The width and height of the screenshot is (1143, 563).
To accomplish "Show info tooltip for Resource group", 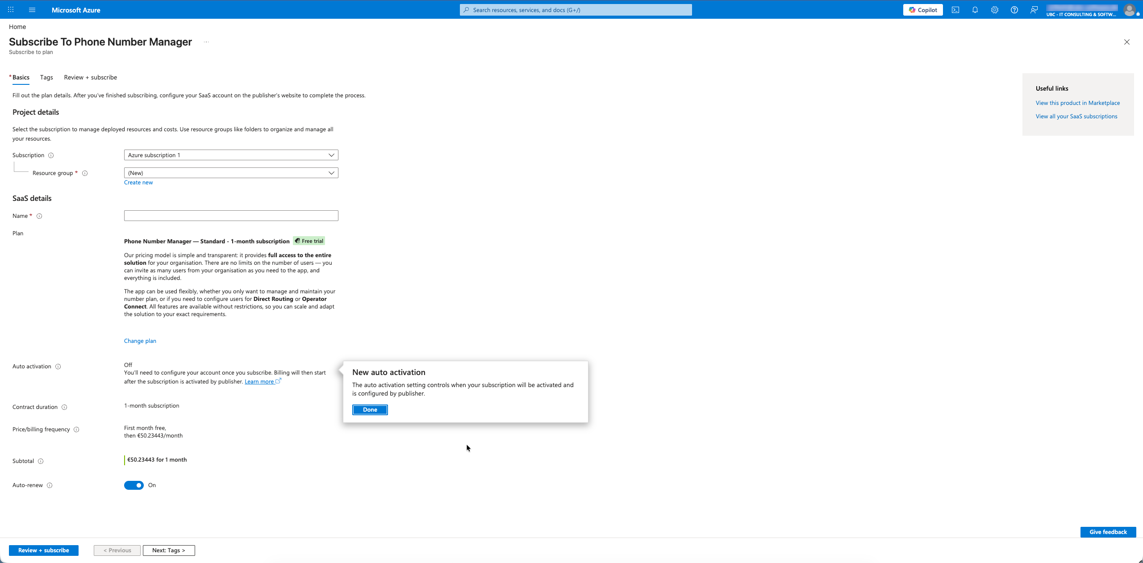I will click(85, 173).
